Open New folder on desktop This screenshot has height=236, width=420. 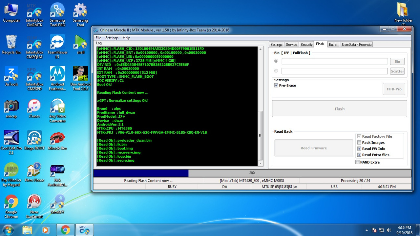[403, 15]
